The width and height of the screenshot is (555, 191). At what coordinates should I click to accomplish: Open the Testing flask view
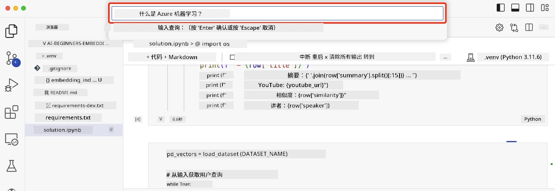point(11,166)
